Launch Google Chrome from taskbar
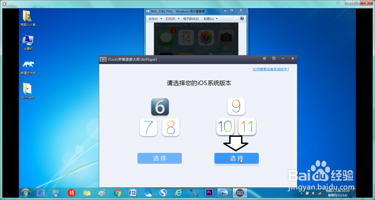This screenshot has width=375, height=200. [x=117, y=193]
